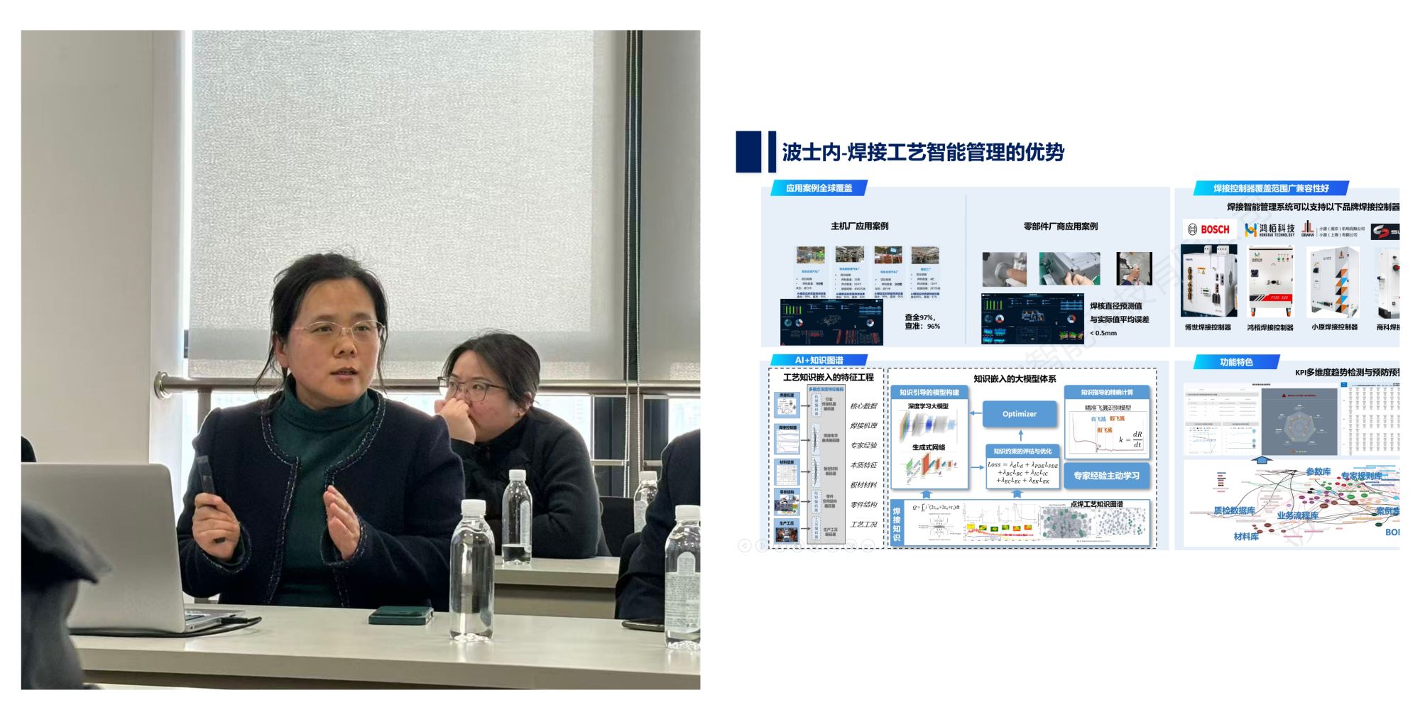Click the Bosch welding controller image
Image resolution: width=1420 pixels, height=710 pixels.
(1208, 282)
